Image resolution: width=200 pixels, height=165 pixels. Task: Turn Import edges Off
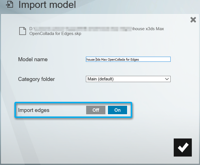[96, 110]
